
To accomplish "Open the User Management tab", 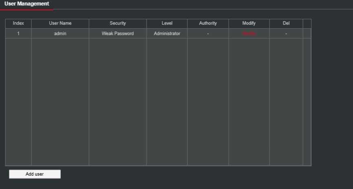I will coord(26,4).
